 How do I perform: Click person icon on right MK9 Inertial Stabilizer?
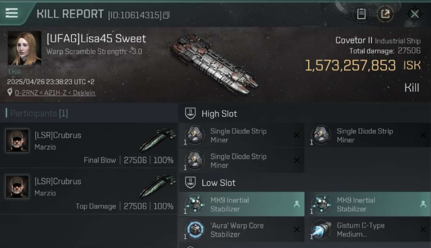point(423,204)
